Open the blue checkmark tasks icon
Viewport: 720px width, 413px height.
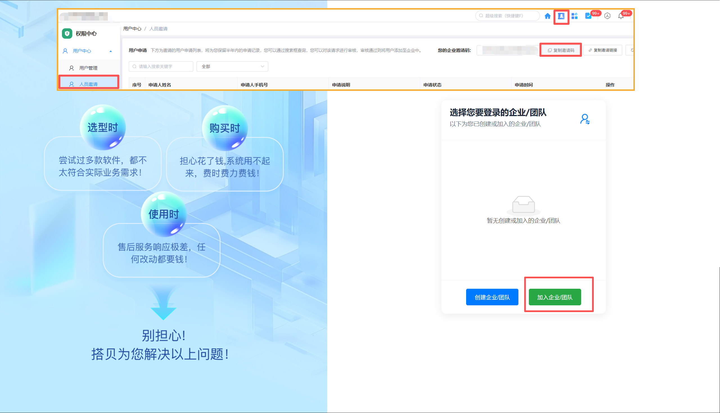point(588,16)
